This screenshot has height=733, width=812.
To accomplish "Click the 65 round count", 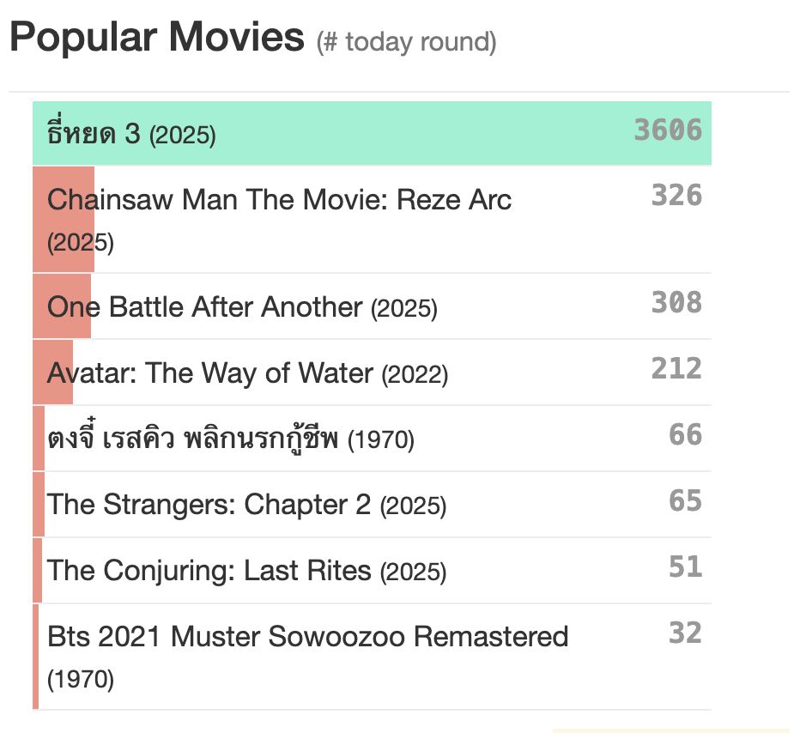I will [685, 500].
